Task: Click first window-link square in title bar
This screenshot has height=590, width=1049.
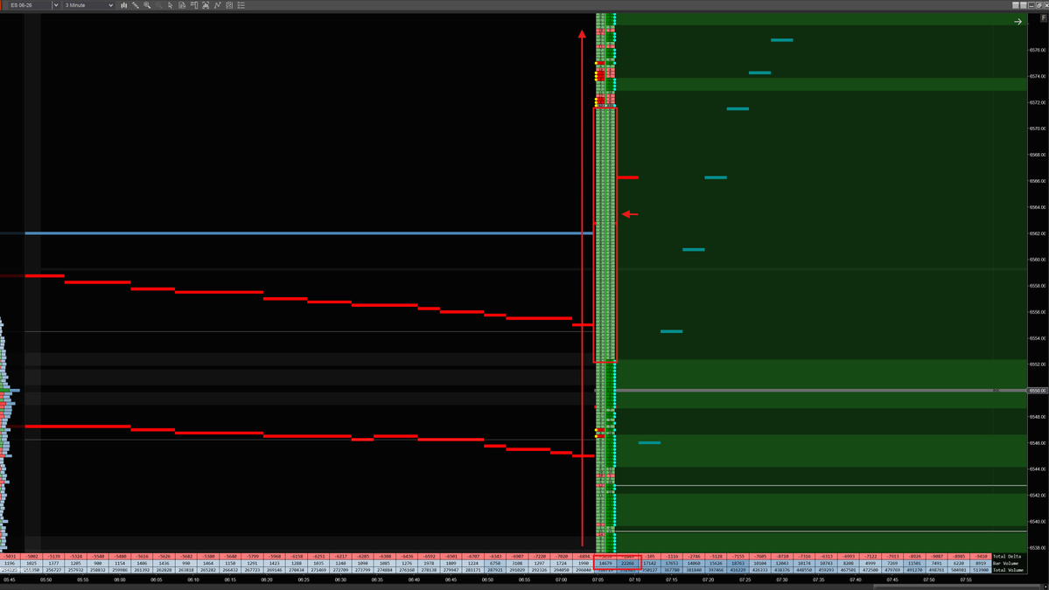Action: [x=1016, y=5]
